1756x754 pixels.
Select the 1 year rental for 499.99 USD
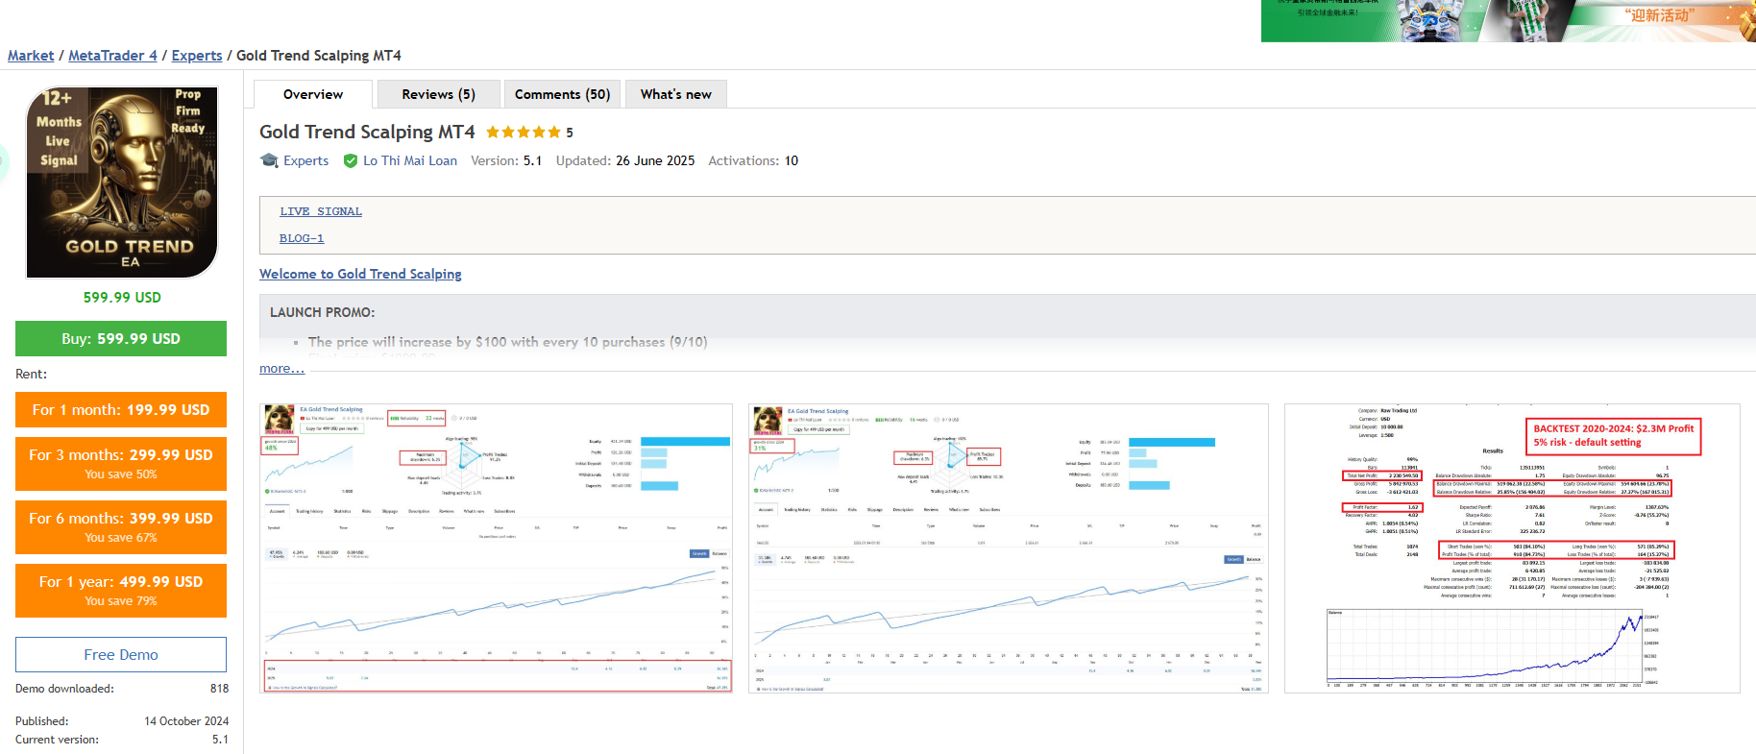pos(121,590)
